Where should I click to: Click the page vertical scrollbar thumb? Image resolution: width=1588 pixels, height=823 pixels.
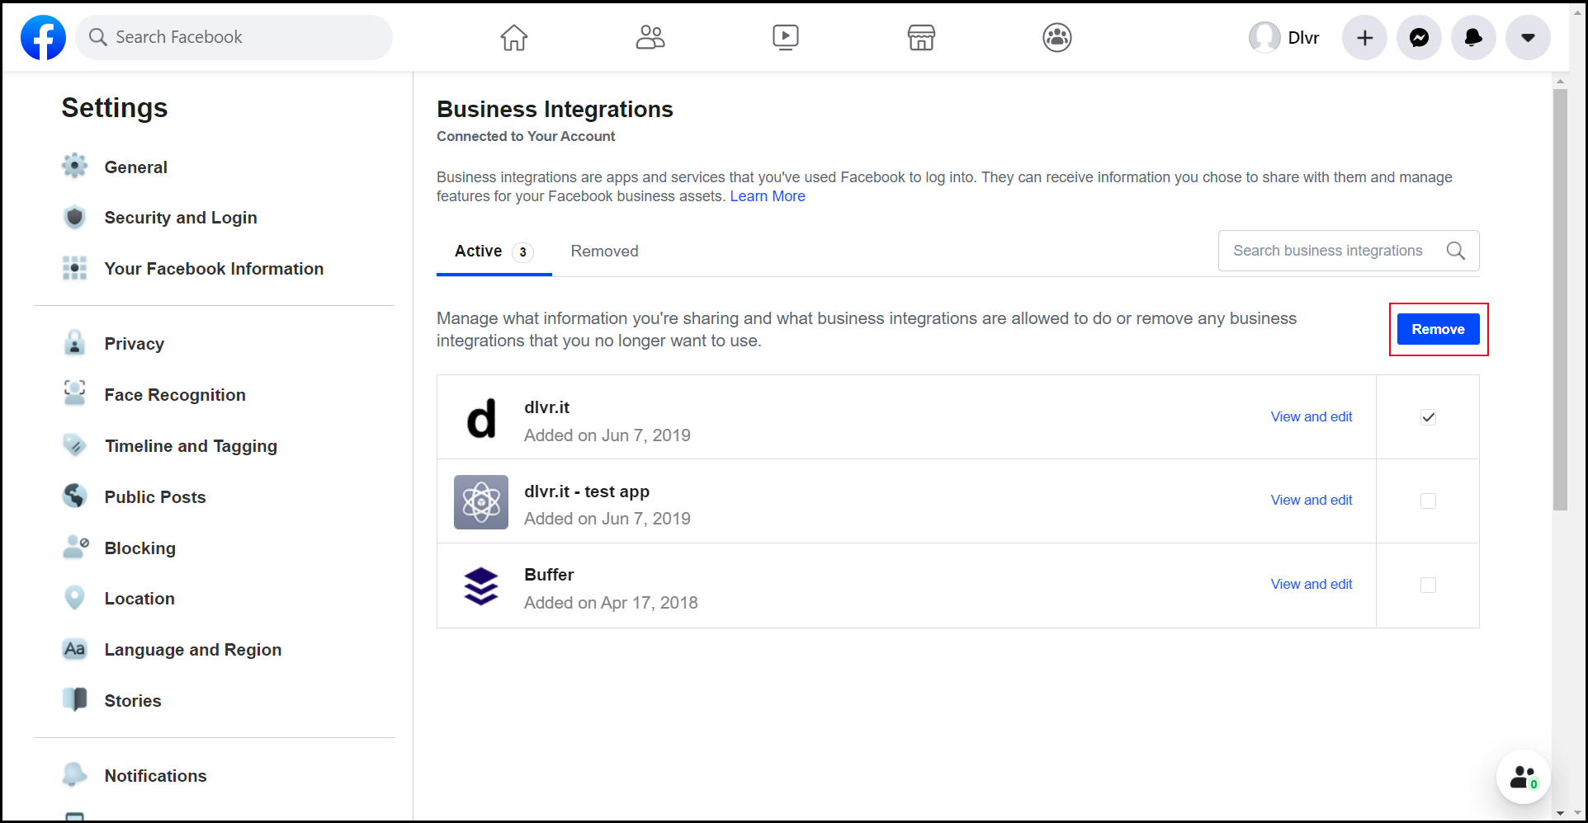point(1560,299)
